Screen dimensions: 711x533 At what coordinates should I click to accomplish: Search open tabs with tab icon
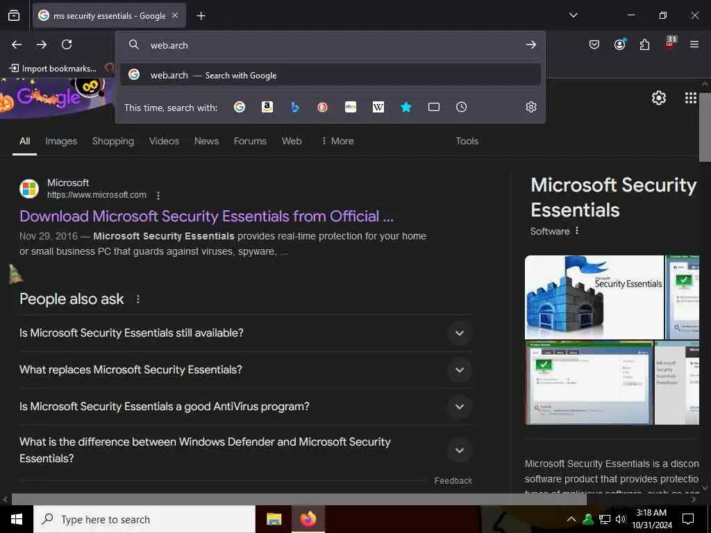coord(434,107)
